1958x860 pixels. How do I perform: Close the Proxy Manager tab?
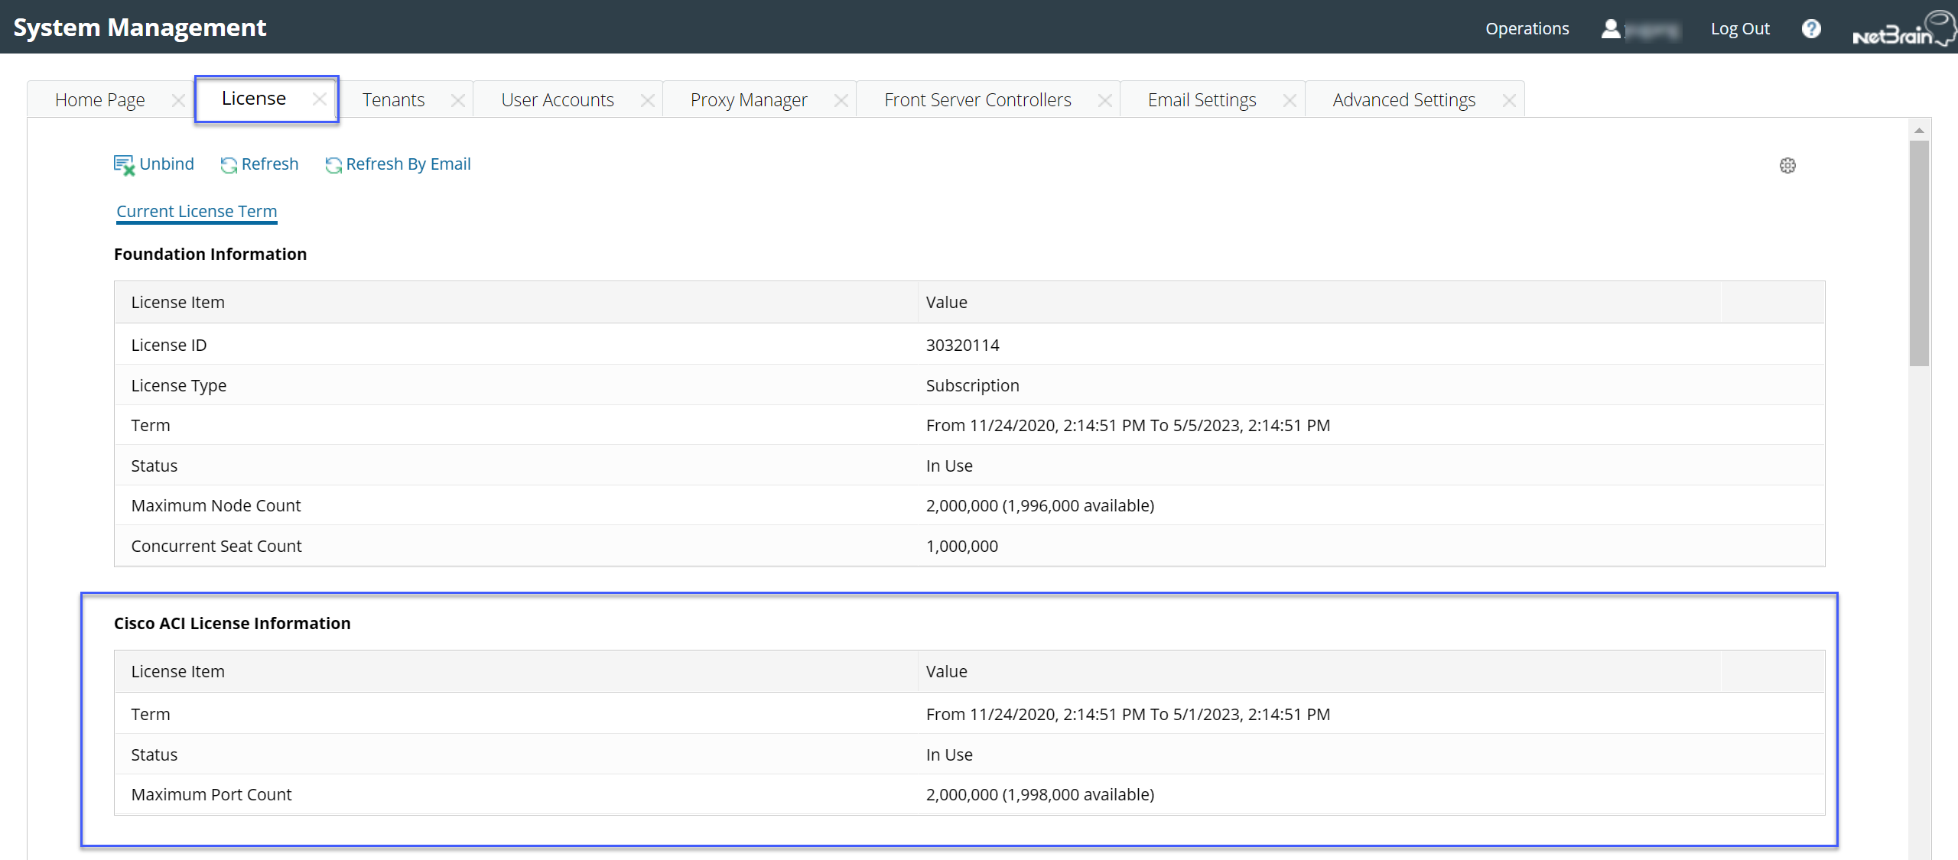coord(841,100)
